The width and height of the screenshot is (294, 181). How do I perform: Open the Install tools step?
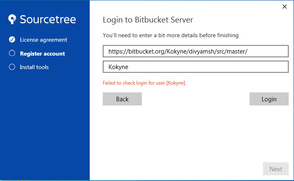34,67
